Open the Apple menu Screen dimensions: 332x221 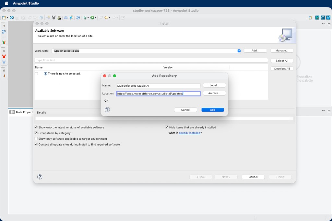pyautogui.click(x=6, y=3)
